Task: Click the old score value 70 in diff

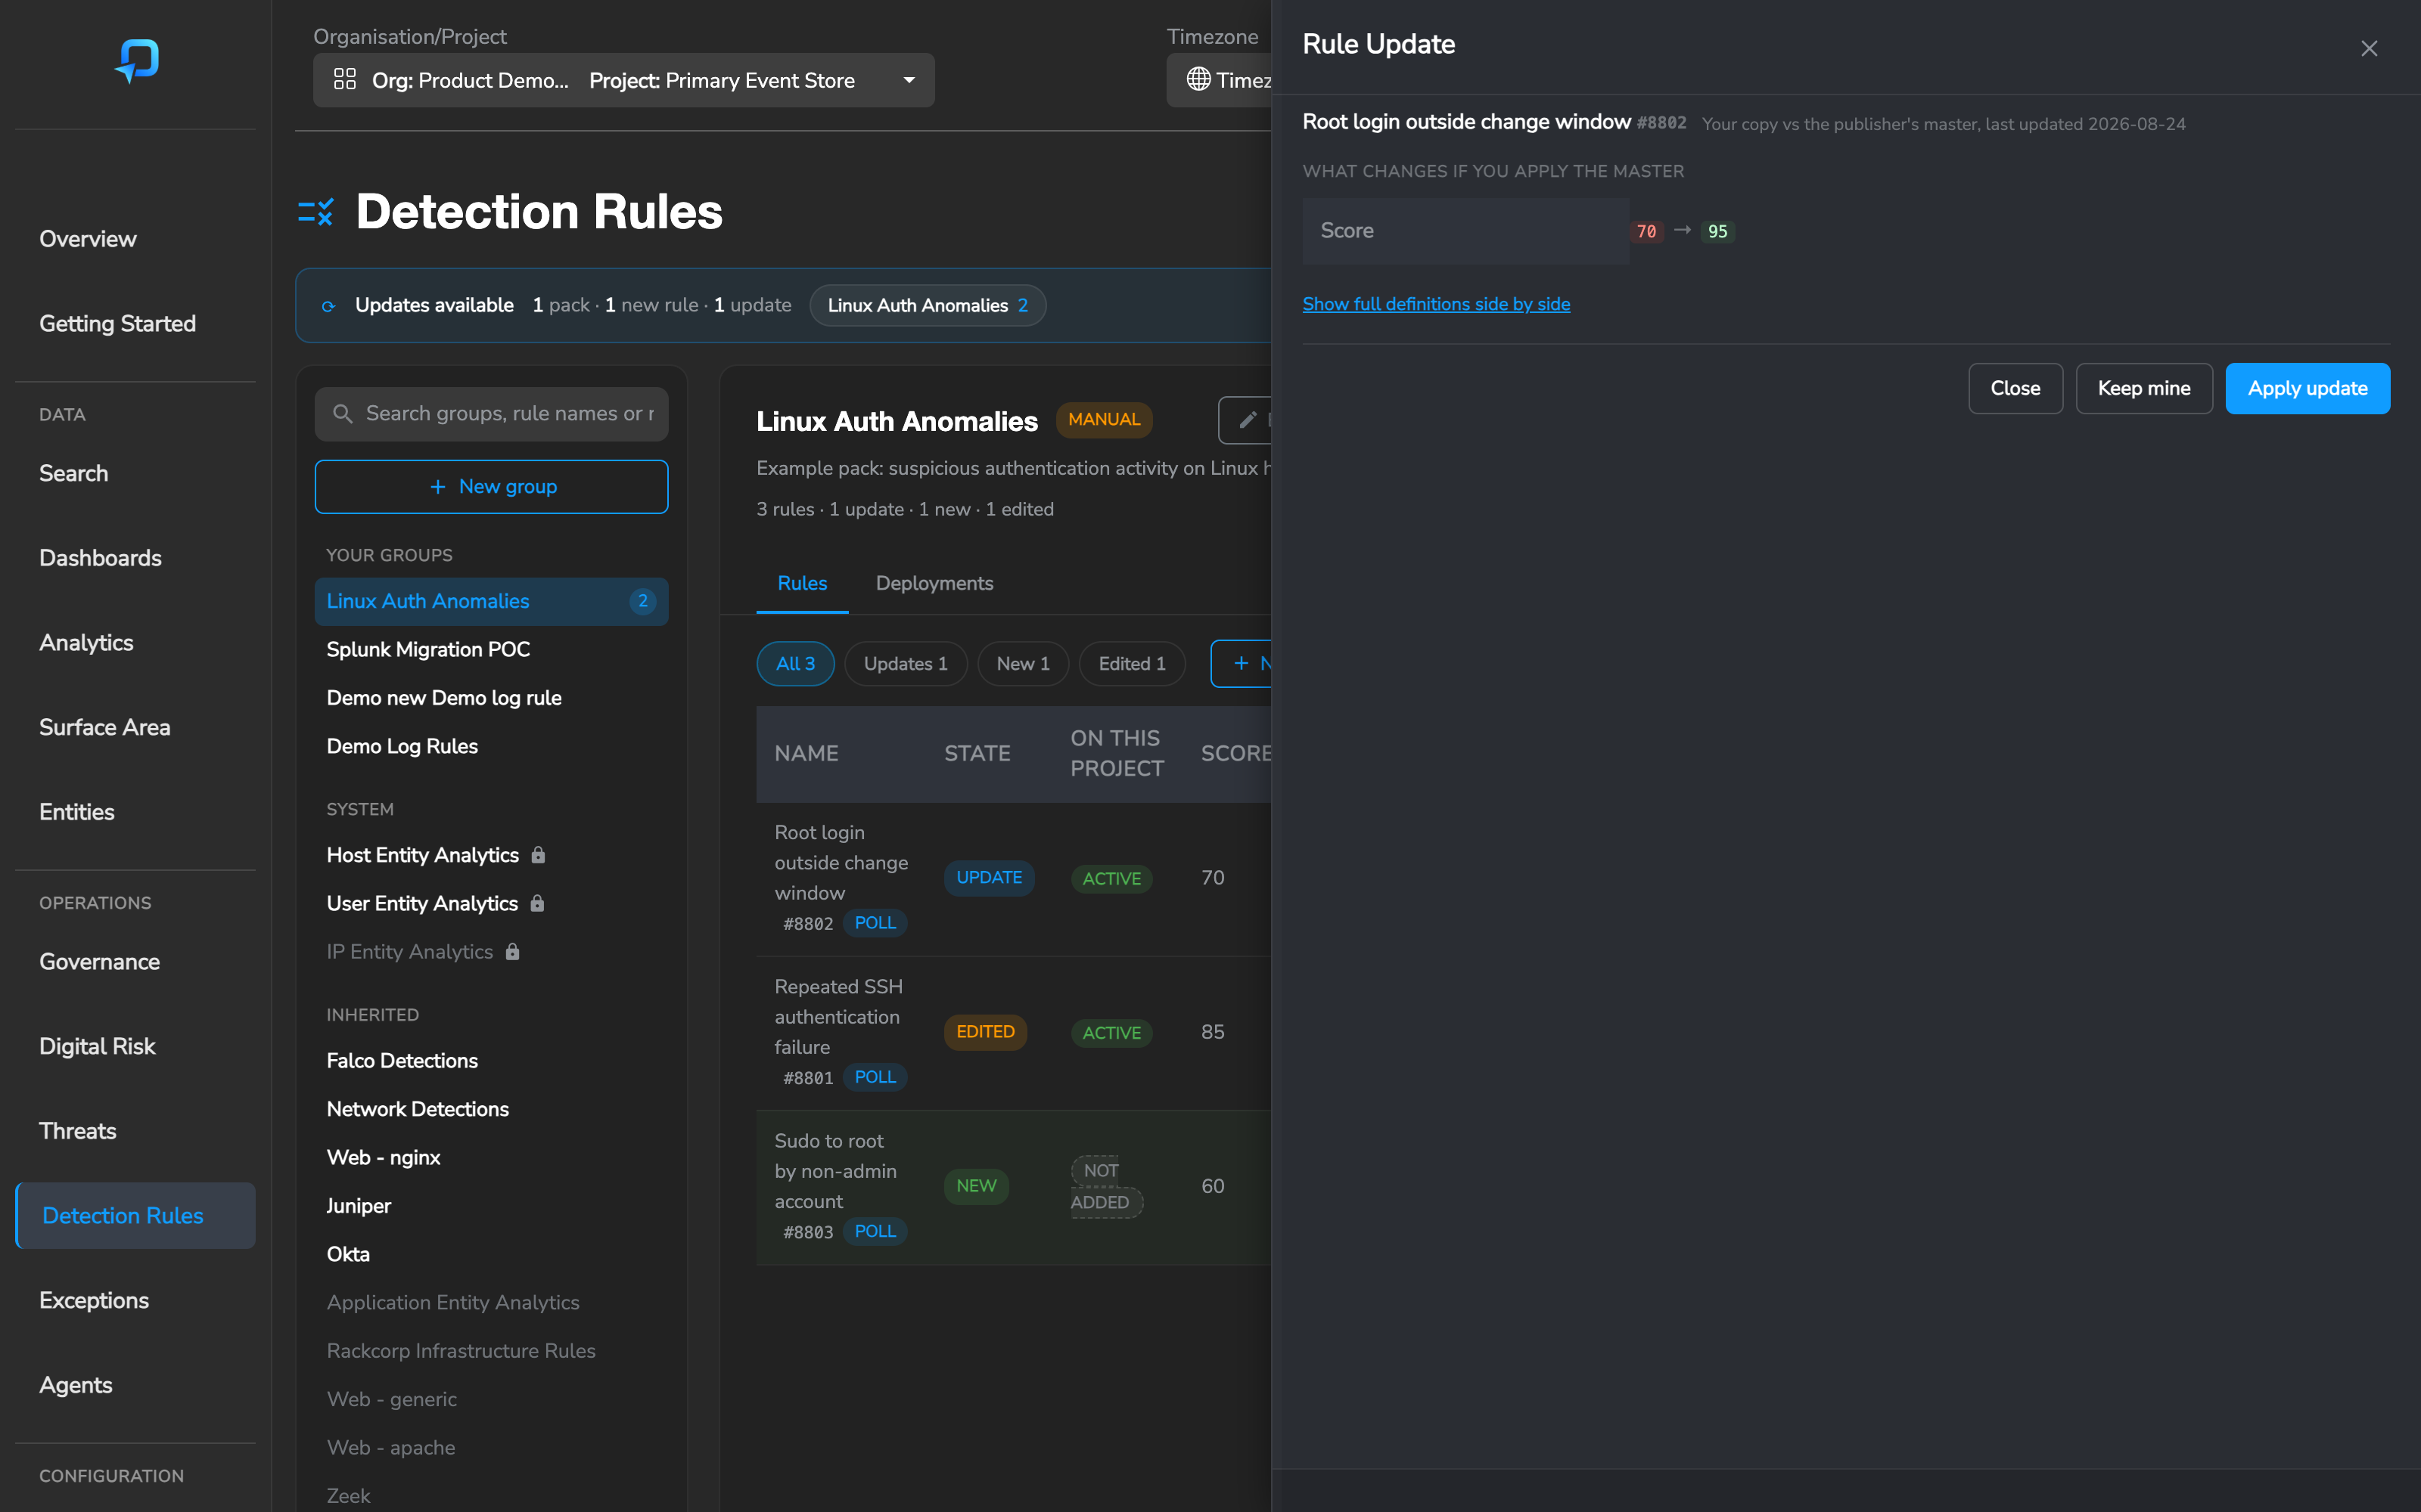Action: click(1646, 231)
